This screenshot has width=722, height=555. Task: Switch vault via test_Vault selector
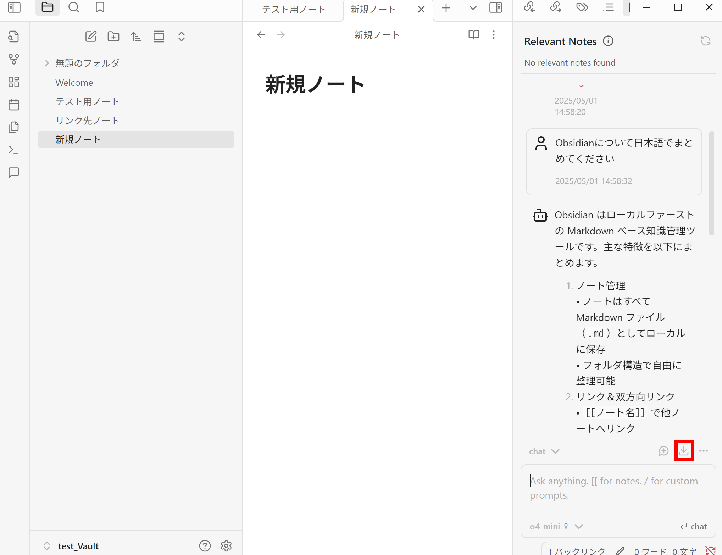(71, 546)
